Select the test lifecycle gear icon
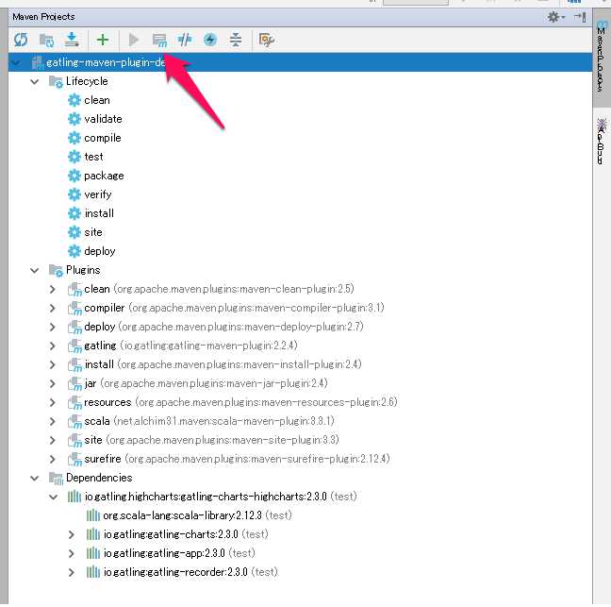 (x=74, y=157)
